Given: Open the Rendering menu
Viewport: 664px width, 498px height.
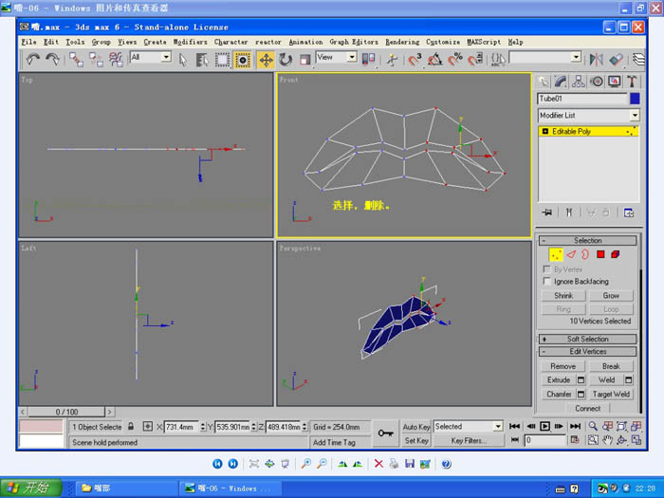Looking at the screenshot, I should coord(402,42).
